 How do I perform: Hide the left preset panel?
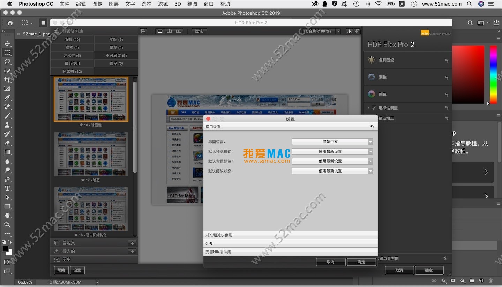pyautogui.click(x=143, y=31)
